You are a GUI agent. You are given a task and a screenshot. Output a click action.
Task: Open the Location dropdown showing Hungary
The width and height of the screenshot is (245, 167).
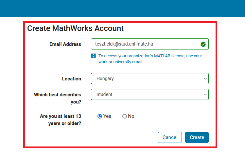[149, 79]
